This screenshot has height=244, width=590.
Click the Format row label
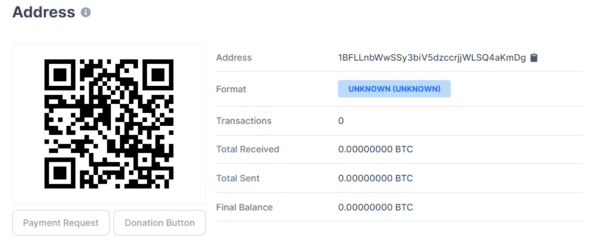(x=231, y=89)
